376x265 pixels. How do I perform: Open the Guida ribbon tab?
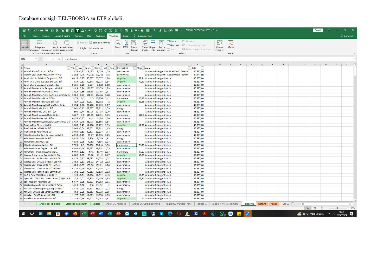click(x=126, y=36)
